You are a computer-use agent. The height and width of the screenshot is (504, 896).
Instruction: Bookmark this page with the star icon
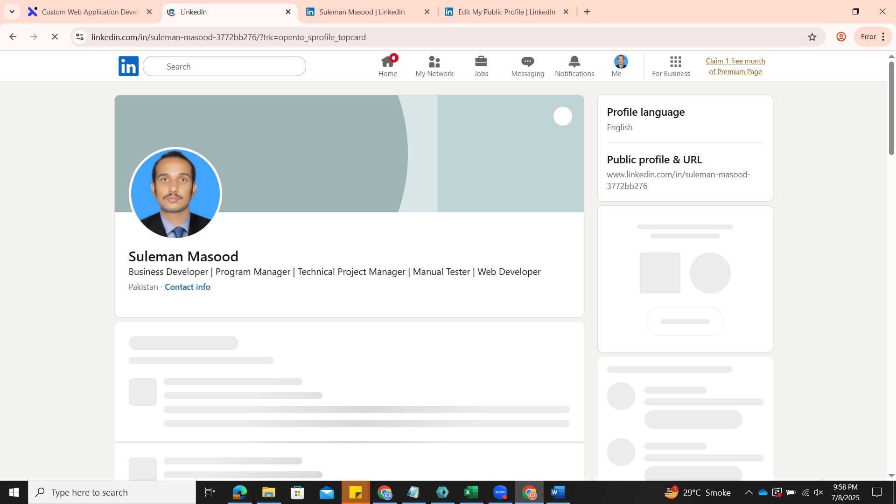click(x=812, y=37)
